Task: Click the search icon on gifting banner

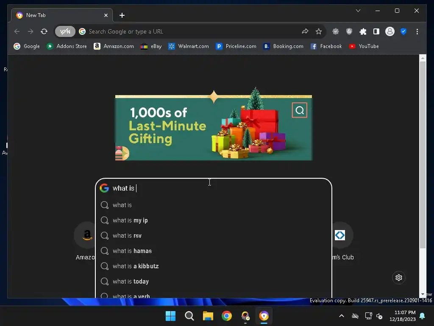Action: coord(300,110)
